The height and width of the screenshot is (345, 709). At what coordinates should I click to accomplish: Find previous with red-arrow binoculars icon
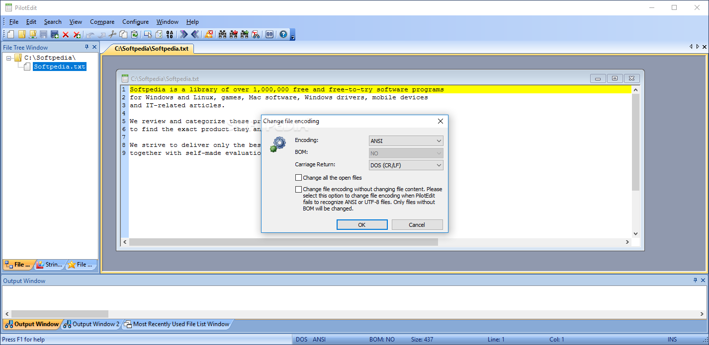(234, 34)
